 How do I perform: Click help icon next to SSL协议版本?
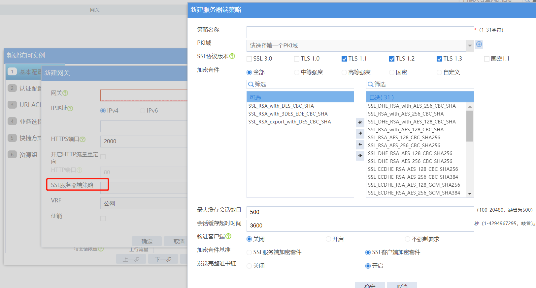[232, 56]
